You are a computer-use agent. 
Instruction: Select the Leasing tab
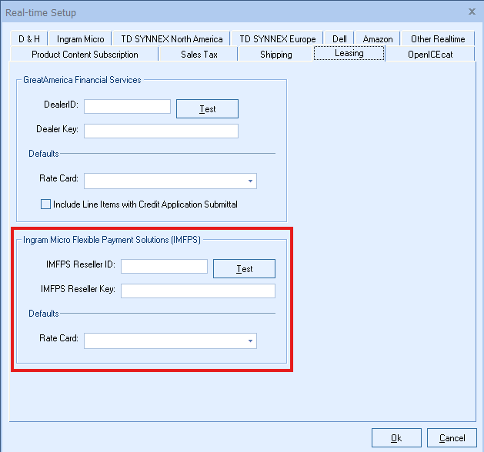(x=349, y=53)
